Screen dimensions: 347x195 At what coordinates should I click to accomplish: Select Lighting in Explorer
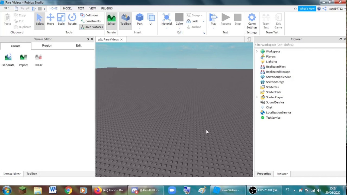(271, 62)
